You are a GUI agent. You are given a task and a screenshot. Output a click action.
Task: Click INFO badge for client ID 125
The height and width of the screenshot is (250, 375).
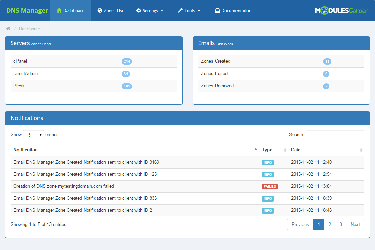pyautogui.click(x=268, y=175)
